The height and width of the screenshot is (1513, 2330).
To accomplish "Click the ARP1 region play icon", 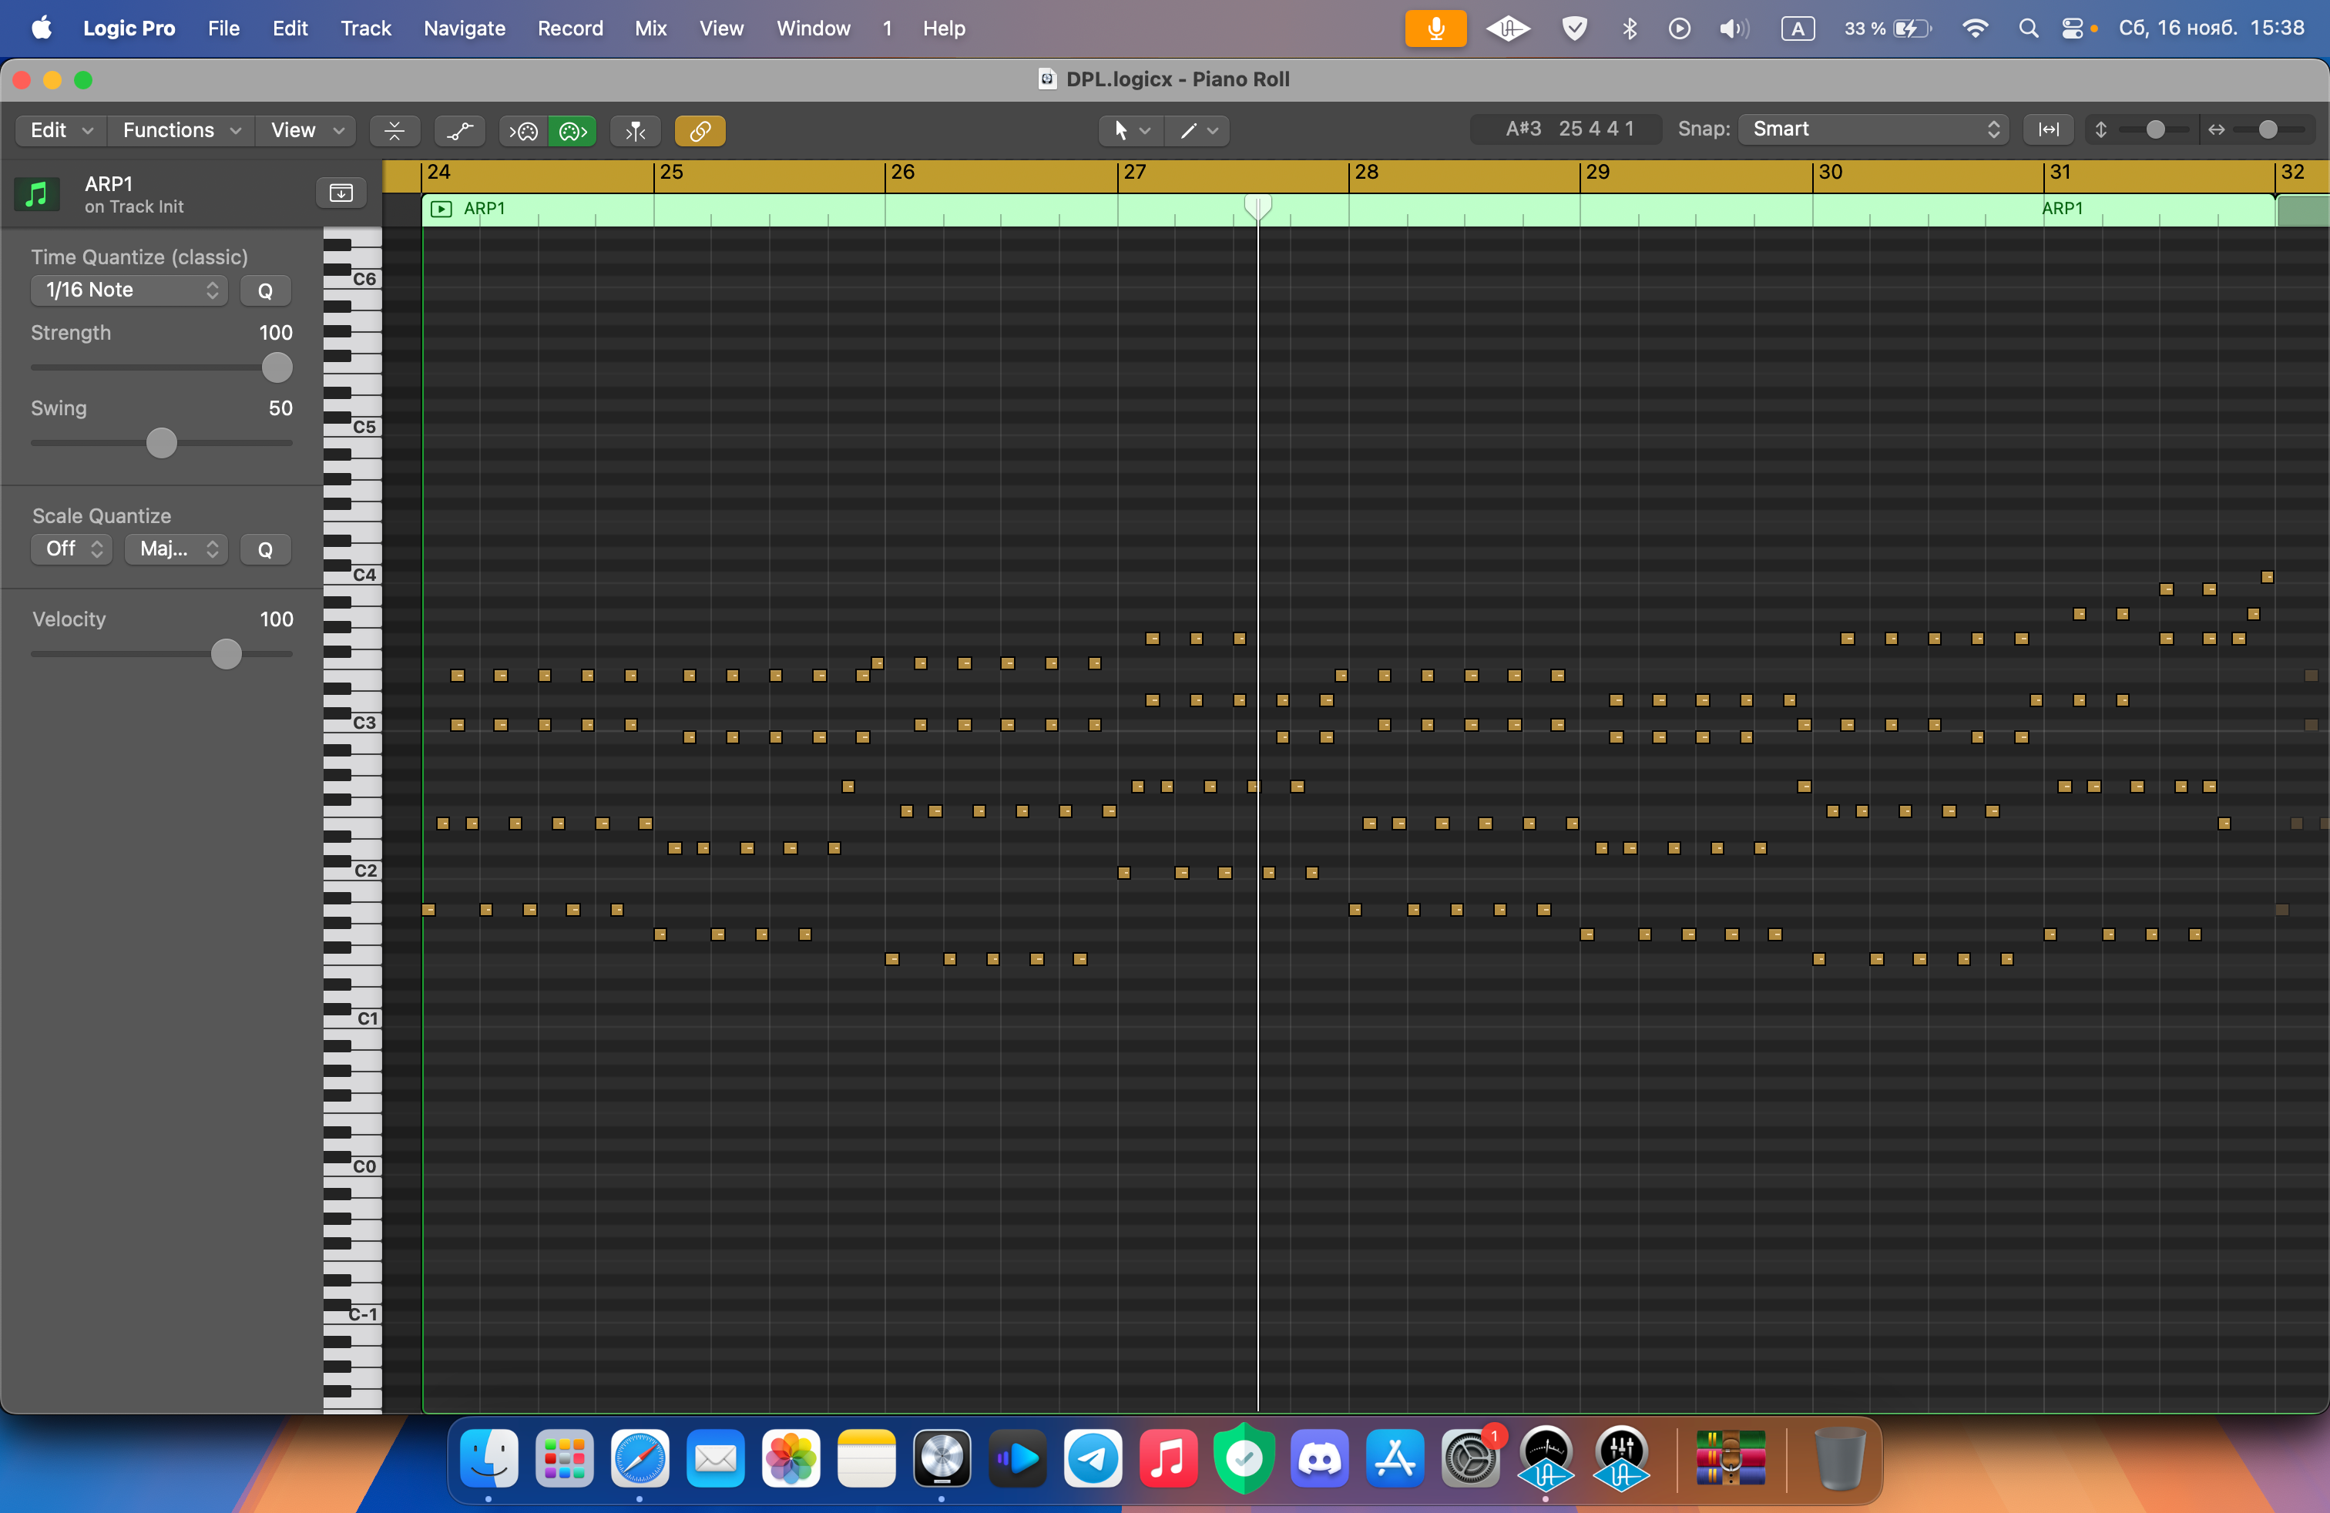I will 441,209.
